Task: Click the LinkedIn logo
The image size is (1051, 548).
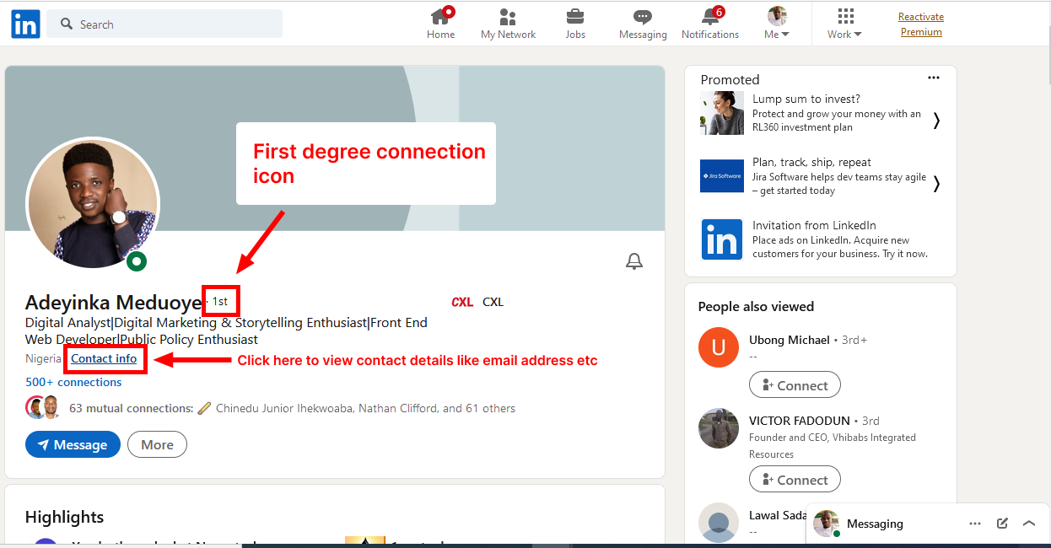Action: coord(24,24)
